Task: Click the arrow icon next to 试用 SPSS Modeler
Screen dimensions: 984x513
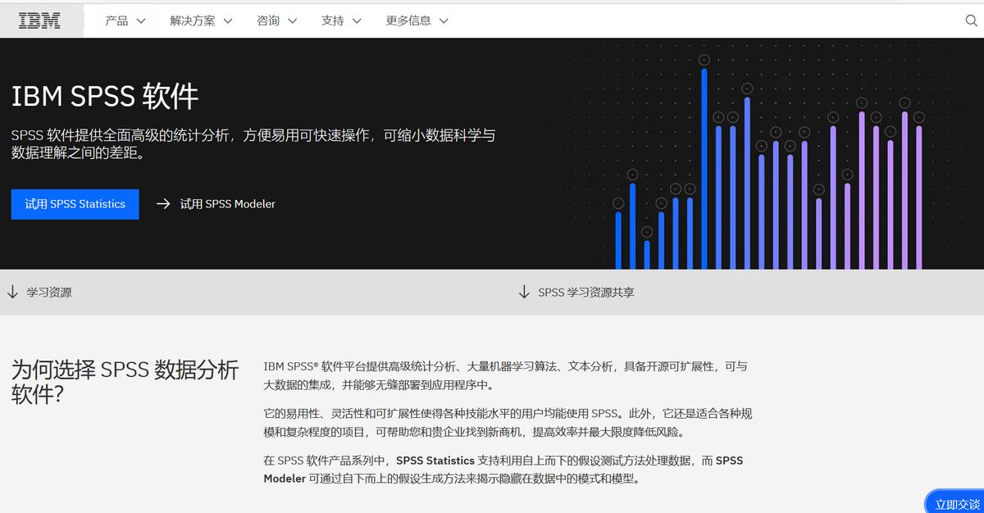Action: 161,204
